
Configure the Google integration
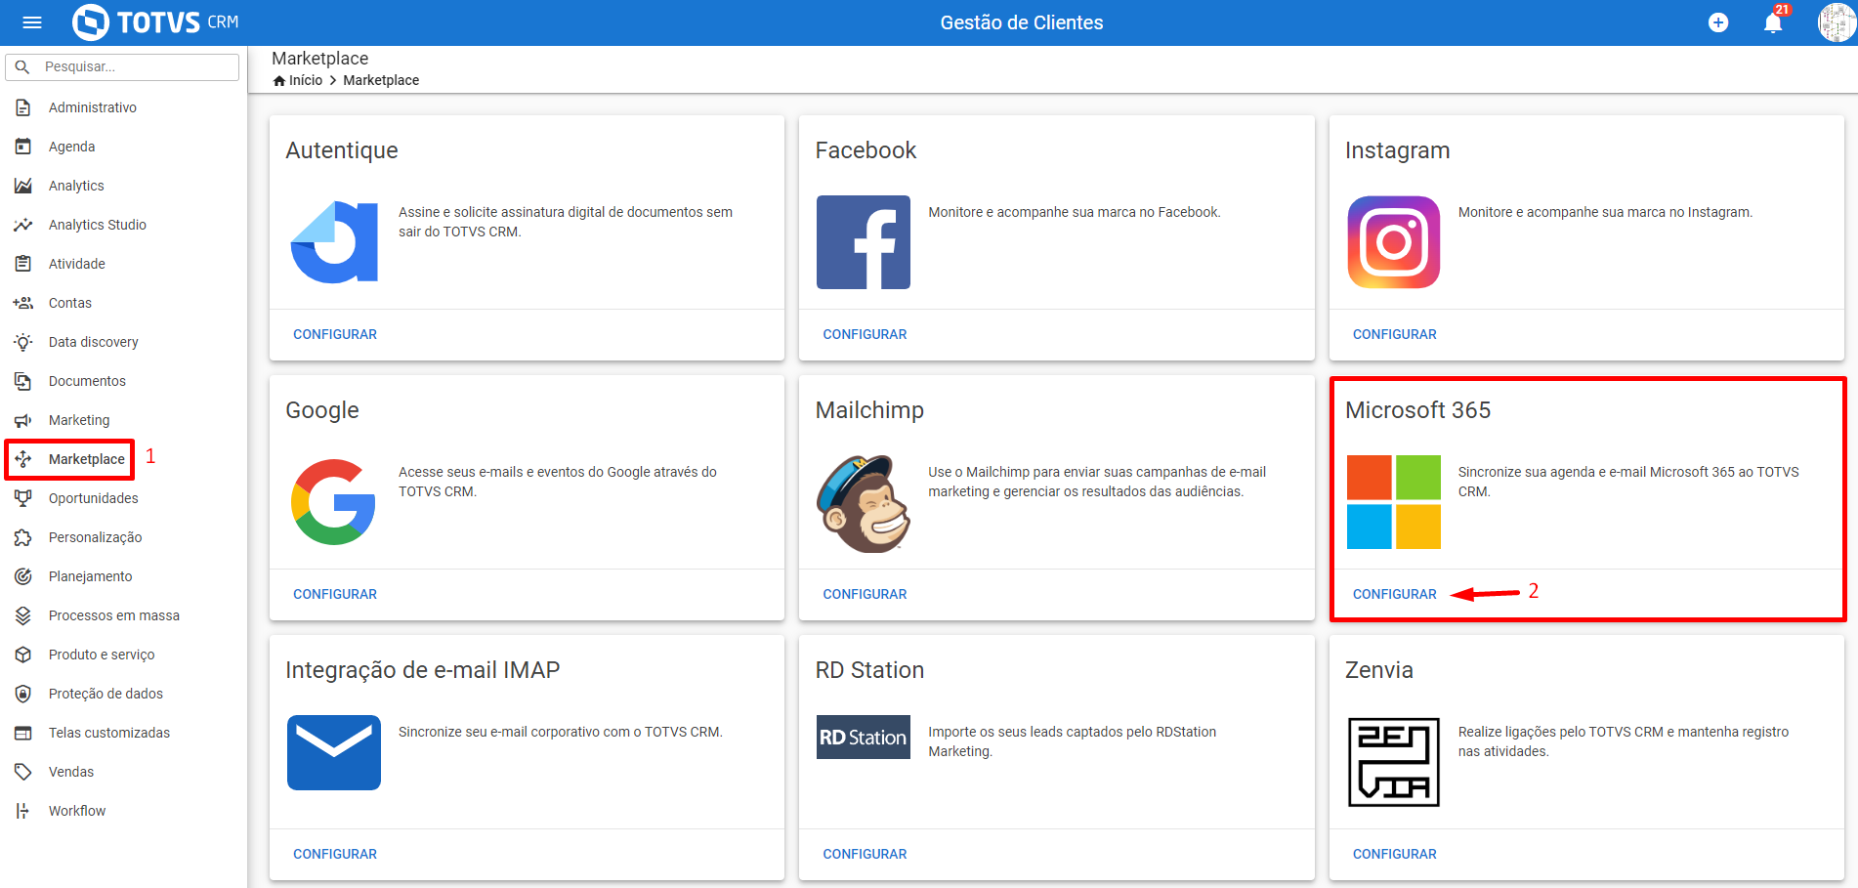[335, 594]
